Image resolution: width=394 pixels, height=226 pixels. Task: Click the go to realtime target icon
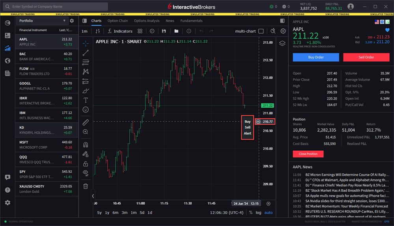click(268, 204)
